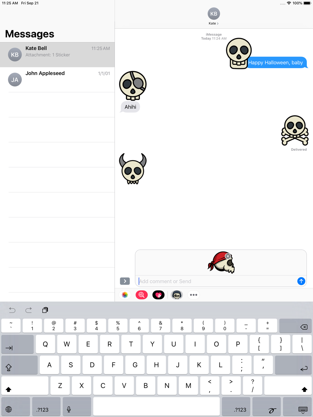Screen dimensions: 313x417
Task: Tap the KB avatar in conversation header
Action: click(214, 14)
